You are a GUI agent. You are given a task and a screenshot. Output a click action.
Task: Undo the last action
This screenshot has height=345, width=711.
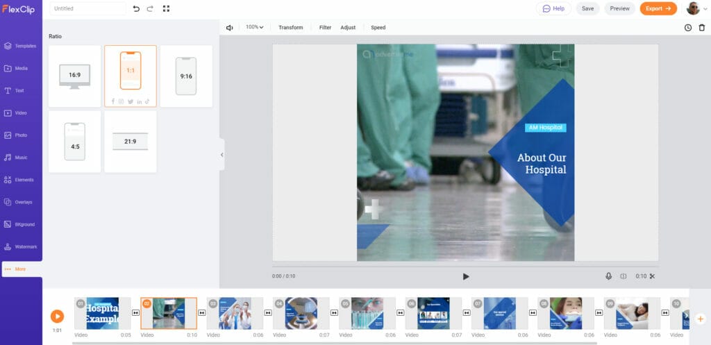pos(136,8)
